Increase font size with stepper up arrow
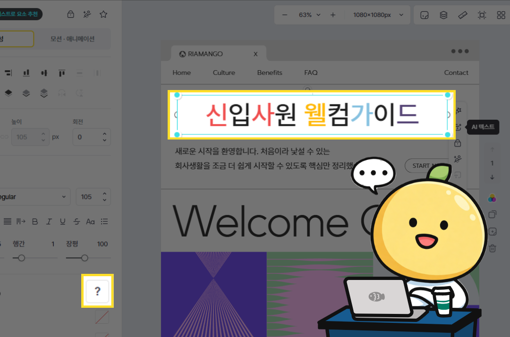Image resolution: width=510 pixels, height=337 pixels. pos(104,194)
